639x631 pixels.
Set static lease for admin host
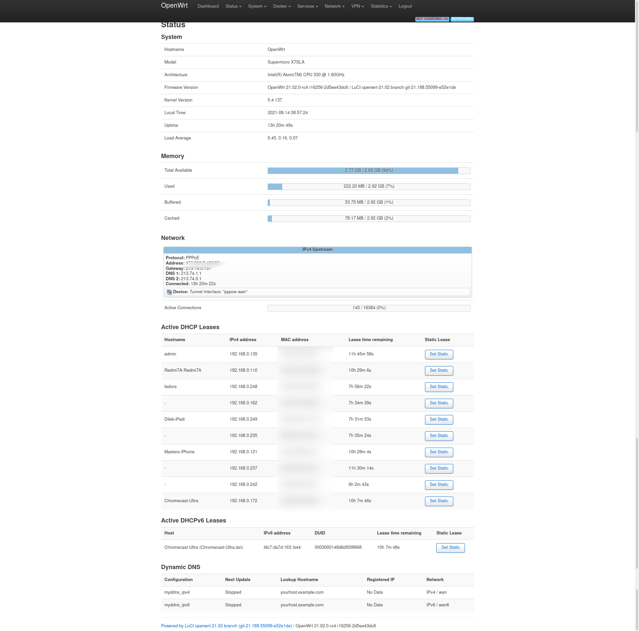pos(439,354)
